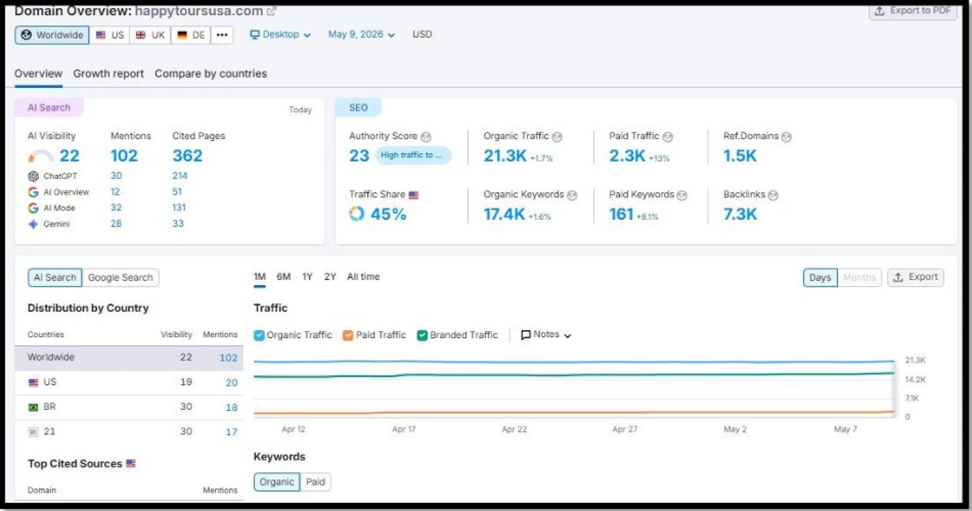Image resolution: width=972 pixels, height=511 pixels.
Task: Expand the Notes dropdown
Action: click(546, 334)
